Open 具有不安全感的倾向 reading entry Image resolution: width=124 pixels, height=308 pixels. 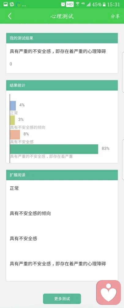(x=30, y=213)
